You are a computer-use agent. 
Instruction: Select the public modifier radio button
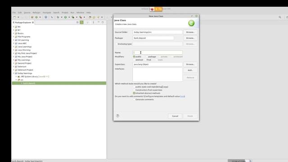pos(134,57)
